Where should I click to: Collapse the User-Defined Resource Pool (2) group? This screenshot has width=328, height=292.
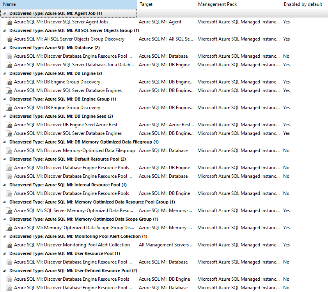[4, 271]
